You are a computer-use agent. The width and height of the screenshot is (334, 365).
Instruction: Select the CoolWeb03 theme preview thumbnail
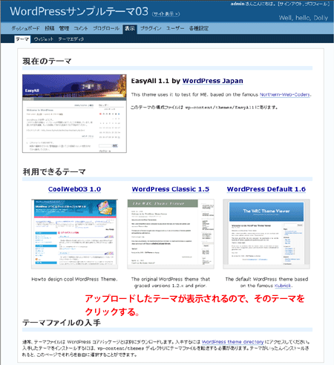(74, 234)
